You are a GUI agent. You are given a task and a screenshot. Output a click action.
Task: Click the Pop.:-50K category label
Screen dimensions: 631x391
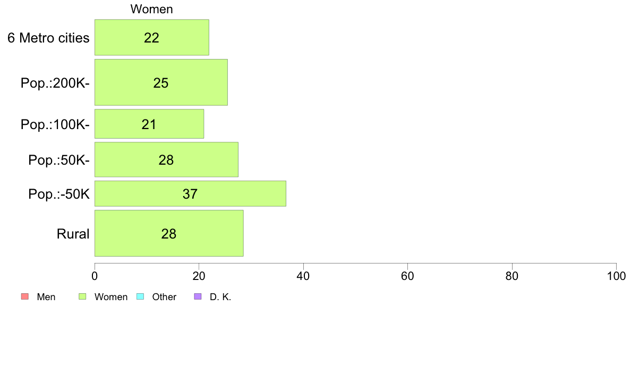(x=59, y=194)
